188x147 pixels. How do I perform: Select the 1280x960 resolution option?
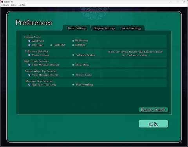click(x=36, y=45)
